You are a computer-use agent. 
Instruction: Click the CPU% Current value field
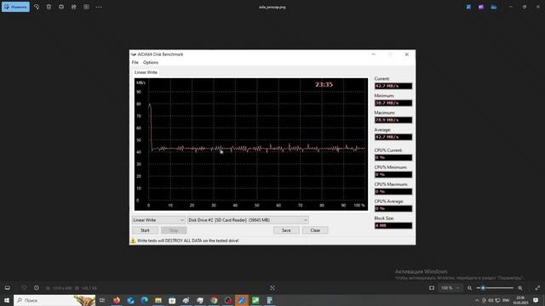393,157
